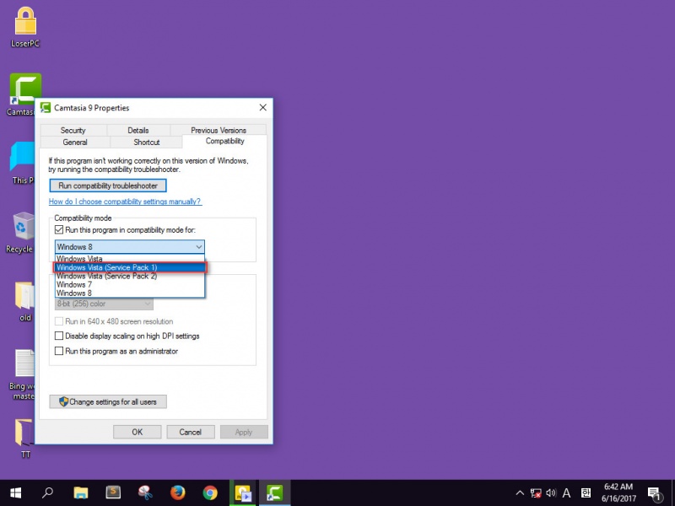This screenshot has height=506, width=675.
Task: Open the 8-bit (256) color dropdown
Action: [x=104, y=304]
